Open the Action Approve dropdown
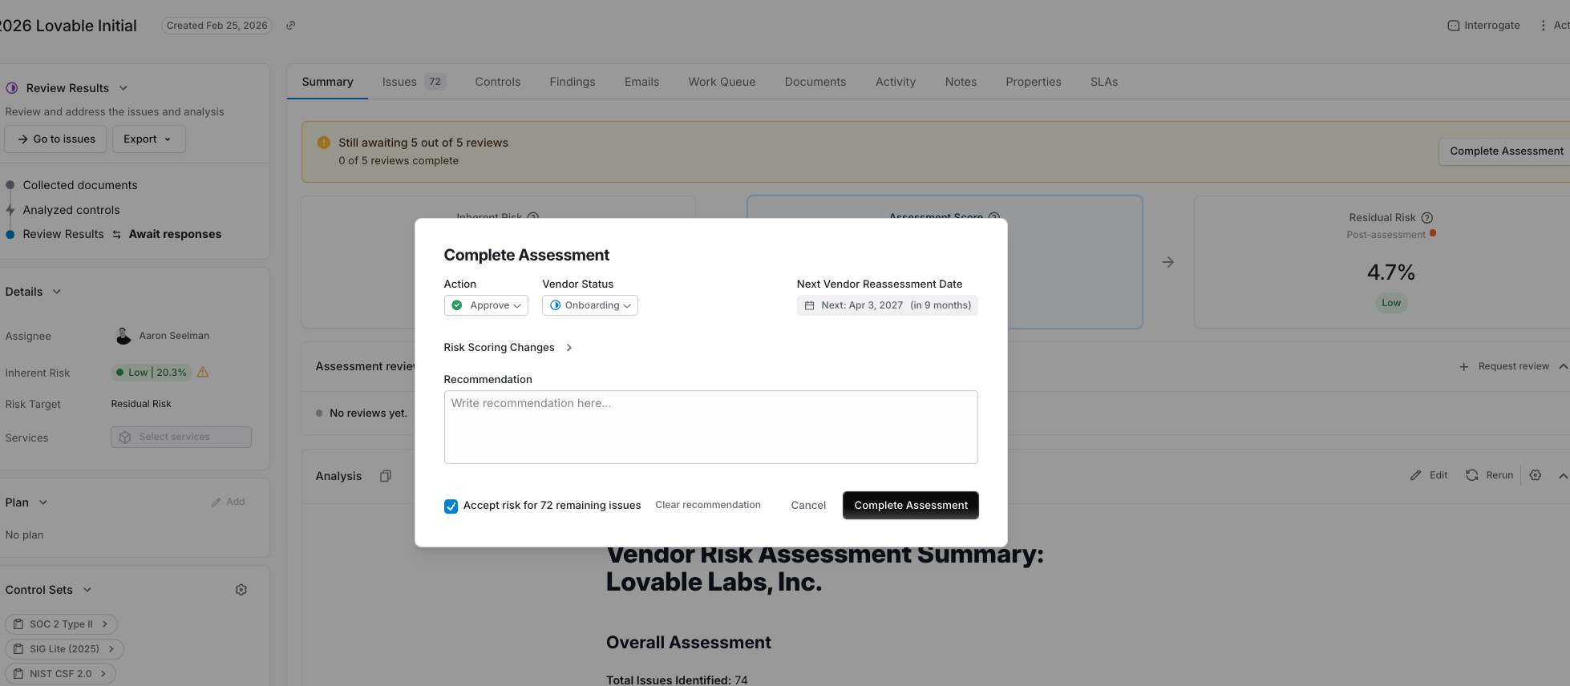 [486, 305]
